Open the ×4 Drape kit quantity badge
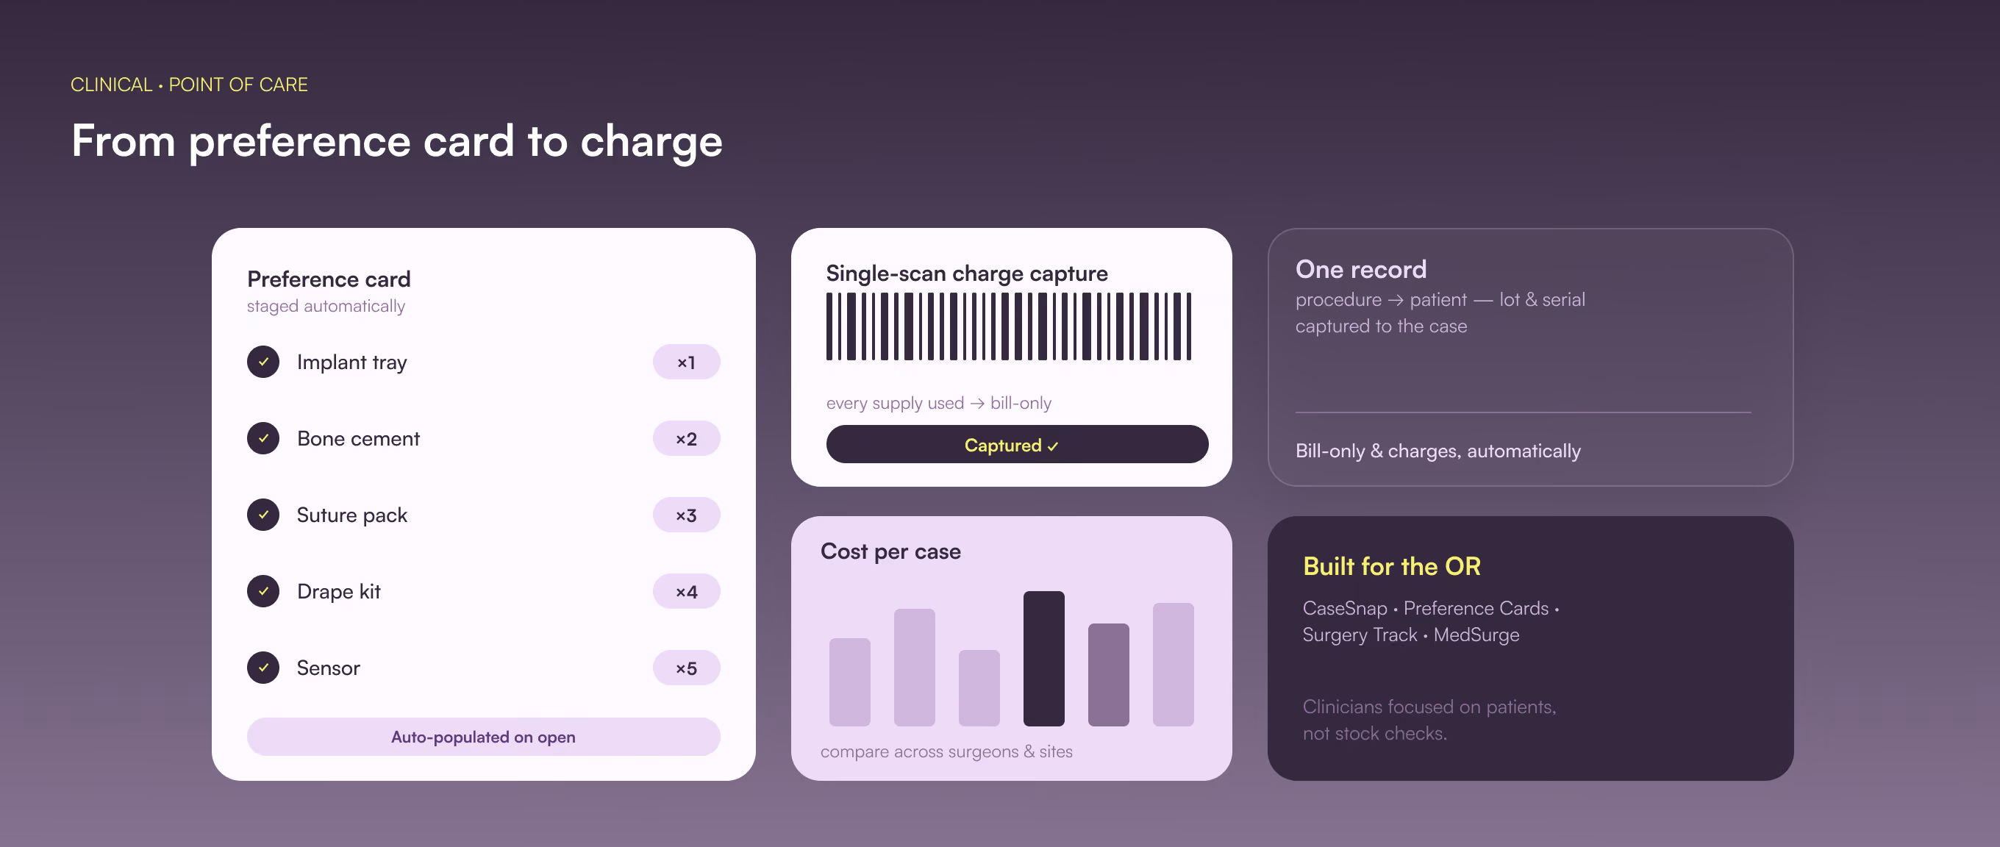Viewport: 2000px width, 847px height. (686, 592)
